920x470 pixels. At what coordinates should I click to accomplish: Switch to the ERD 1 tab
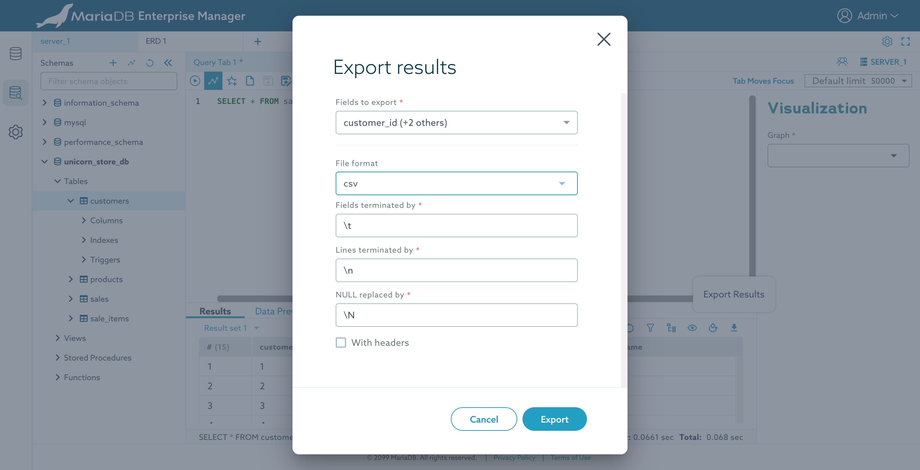tap(156, 41)
